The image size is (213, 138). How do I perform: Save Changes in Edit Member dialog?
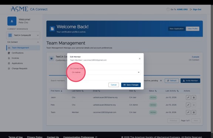[131, 85]
